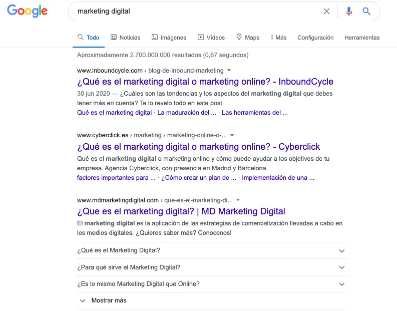Image resolution: width=397 pixels, height=311 pixels.
Task: Open Configuración settings menu
Action: 315,38
